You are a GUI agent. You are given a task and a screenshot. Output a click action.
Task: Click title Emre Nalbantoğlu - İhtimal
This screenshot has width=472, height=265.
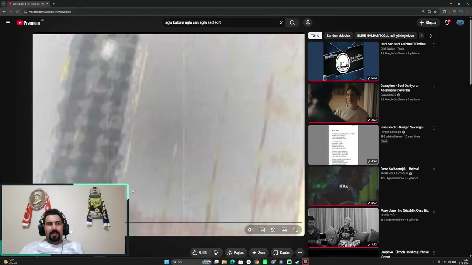click(x=400, y=169)
